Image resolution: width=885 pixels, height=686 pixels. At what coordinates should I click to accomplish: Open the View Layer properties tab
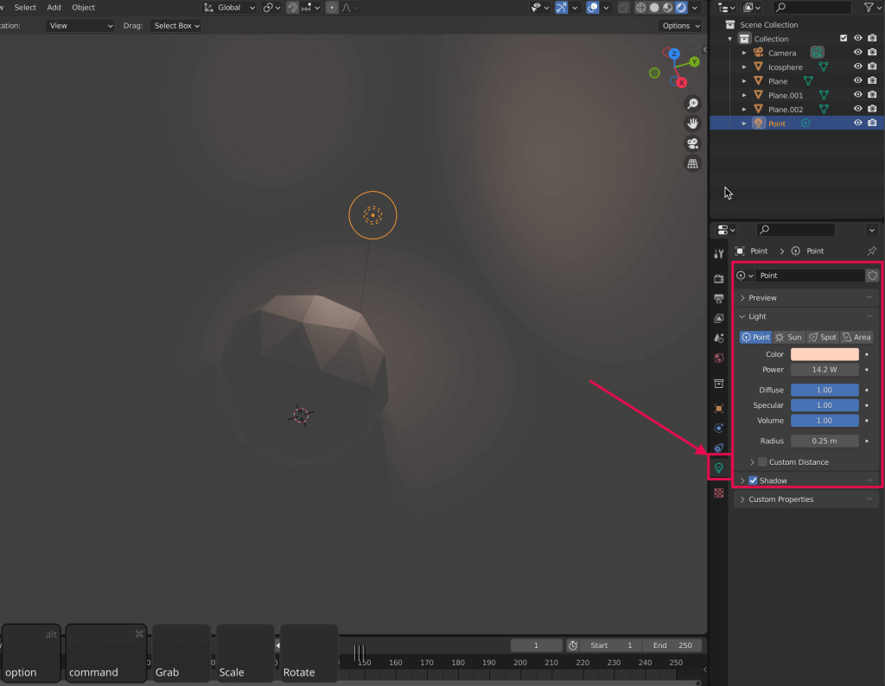click(718, 318)
